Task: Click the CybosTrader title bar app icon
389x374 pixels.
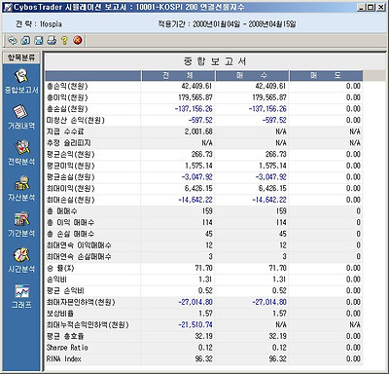Action: [8, 7]
